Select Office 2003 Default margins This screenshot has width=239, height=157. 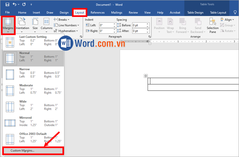tap(33, 139)
